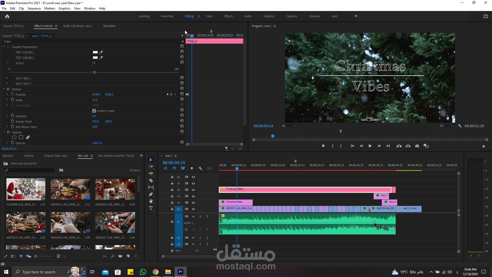The image size is (492, 277).
Task: Open playback resolution 1/2 dropdown
Action: click(x=446, y=126)
